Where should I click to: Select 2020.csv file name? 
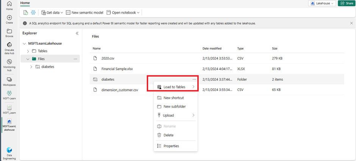click(x=108, y=58)
